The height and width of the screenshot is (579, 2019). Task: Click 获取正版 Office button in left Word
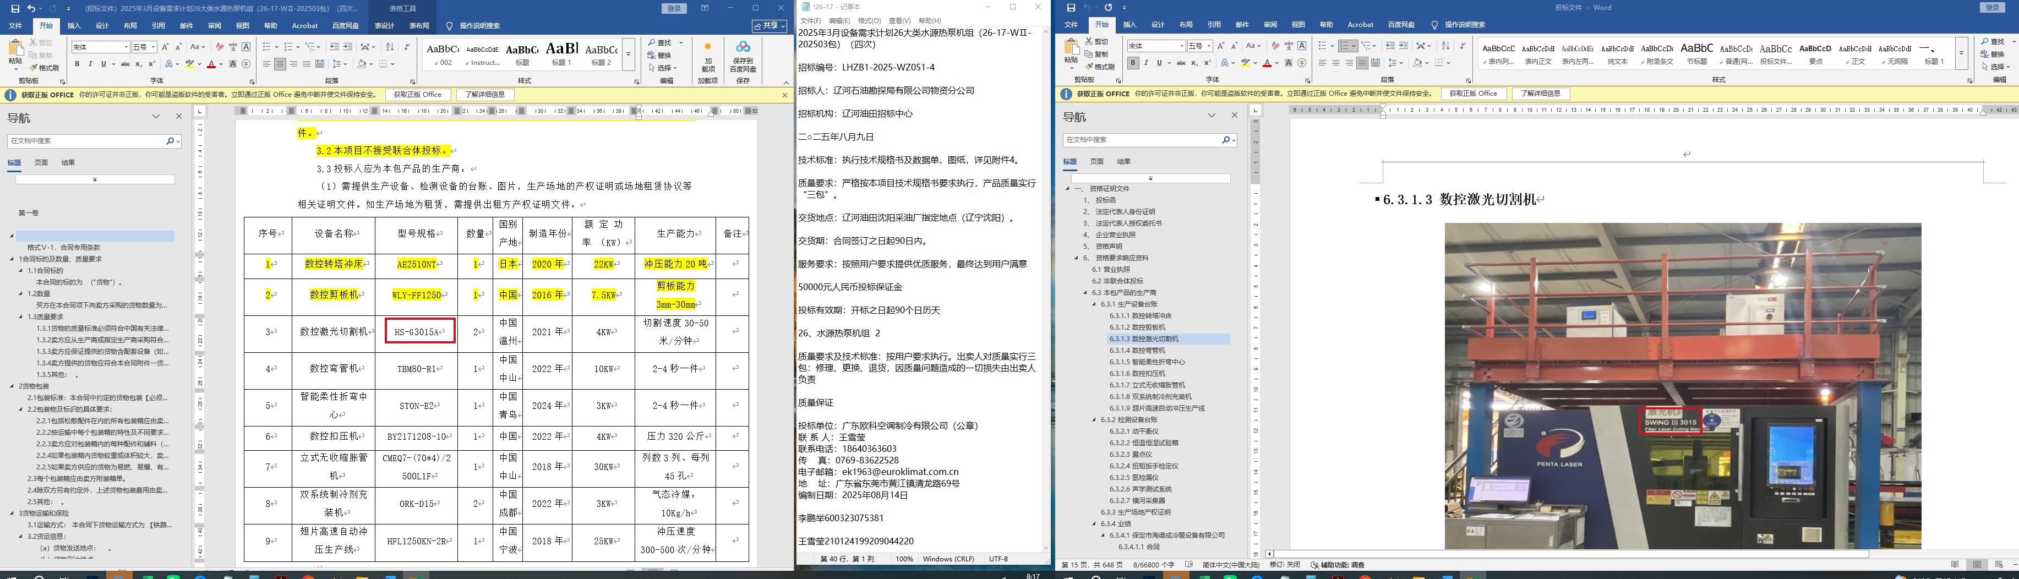(418, 95)
